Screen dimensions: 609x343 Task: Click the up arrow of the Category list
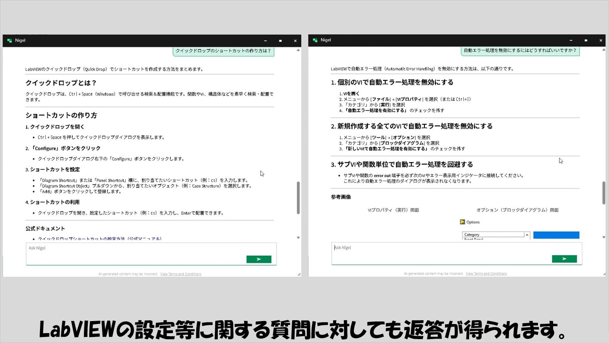(x=527, y=235)
